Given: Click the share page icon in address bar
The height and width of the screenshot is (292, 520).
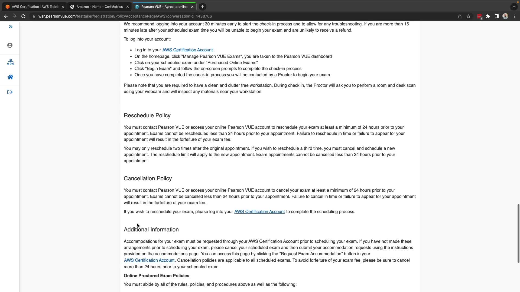Looking at the screenshot, I should 460,16.
